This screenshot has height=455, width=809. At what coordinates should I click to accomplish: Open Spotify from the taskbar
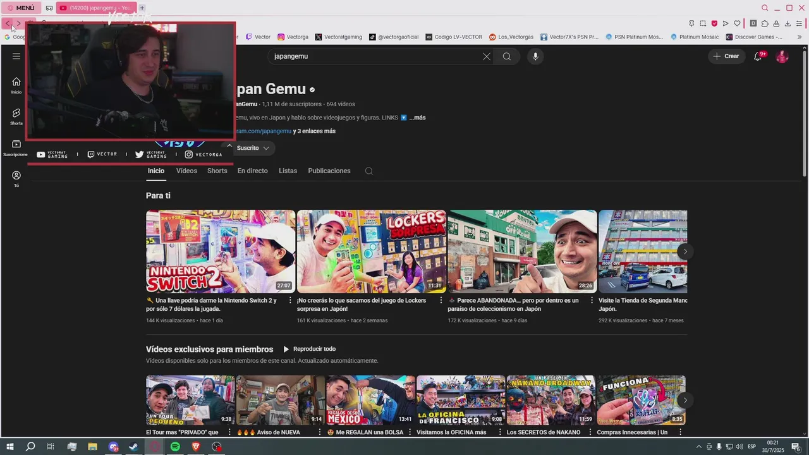click(x=175, y=447)
